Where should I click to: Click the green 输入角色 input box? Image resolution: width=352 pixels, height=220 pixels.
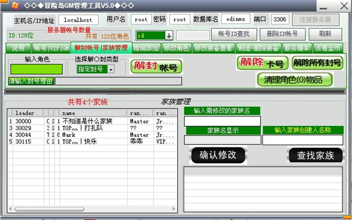36,69
